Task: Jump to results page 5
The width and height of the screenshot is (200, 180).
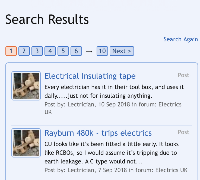Action: (63, 51)
